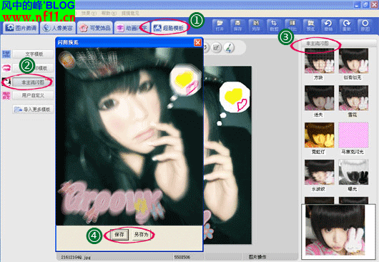This screenshot has width=379, height=262.
Task: Click 保存 in the preview dialog
Action: 119,235
